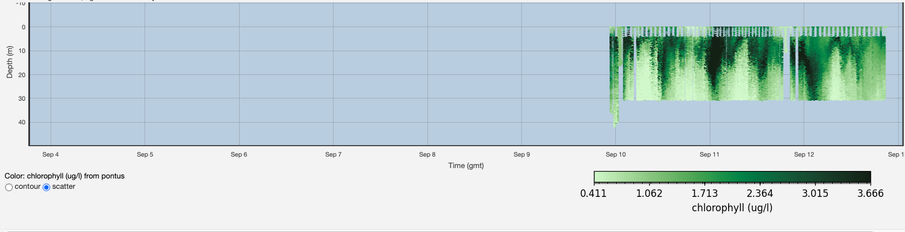
Task: Click the 20 depth tick label
Action: tap(22, 75)
